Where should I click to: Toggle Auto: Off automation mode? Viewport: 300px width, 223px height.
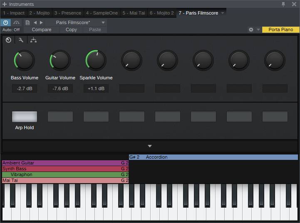click(x=11, y=30)
